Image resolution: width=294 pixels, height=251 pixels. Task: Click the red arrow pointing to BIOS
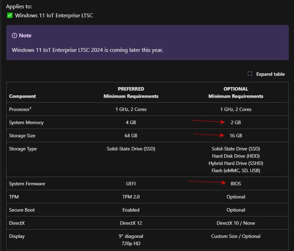(x=207, y=182)
